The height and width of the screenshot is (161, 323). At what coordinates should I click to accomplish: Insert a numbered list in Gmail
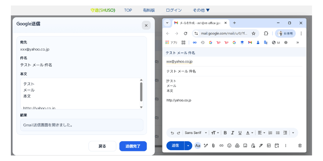271,133
